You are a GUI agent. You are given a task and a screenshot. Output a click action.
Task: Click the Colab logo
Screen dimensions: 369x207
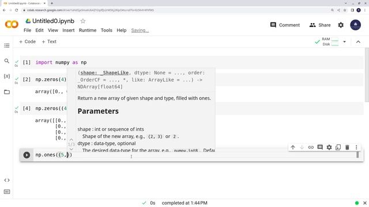(12, 24)
